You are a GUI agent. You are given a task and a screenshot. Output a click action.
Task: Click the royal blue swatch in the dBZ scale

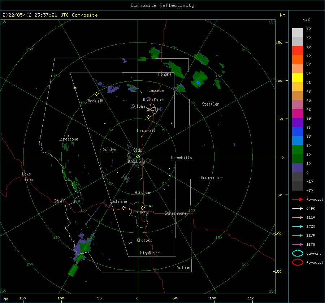tap(298, 132)
